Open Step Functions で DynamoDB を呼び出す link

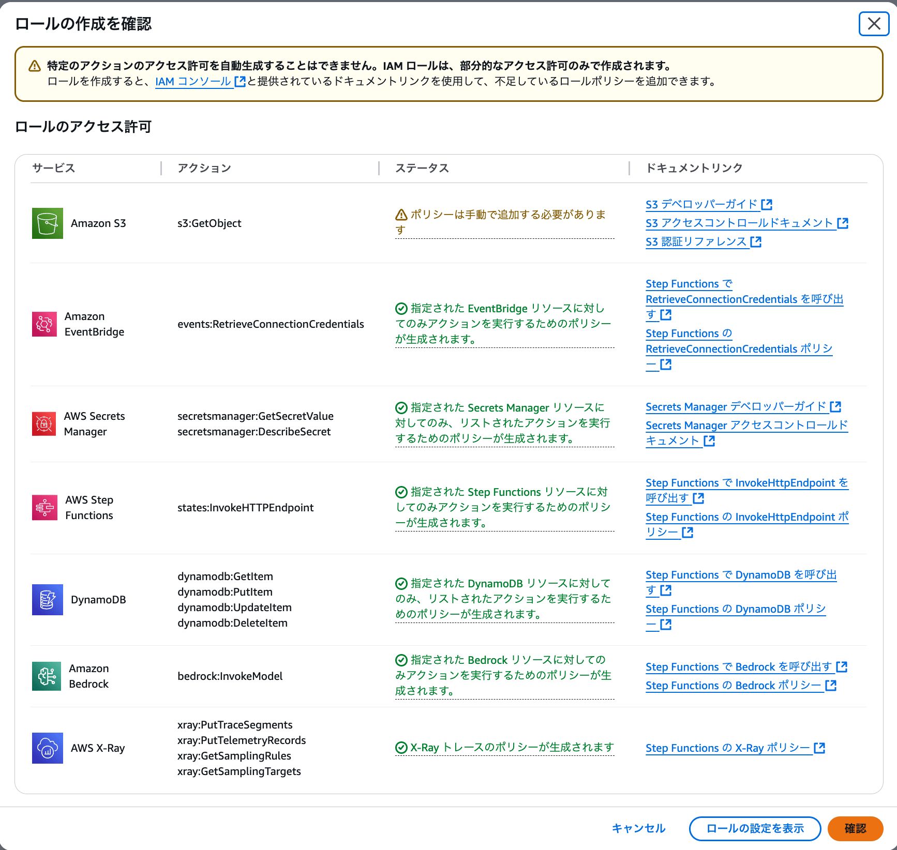pos(741,583)
